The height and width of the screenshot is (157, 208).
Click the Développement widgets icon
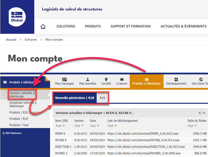click(176, 79)
